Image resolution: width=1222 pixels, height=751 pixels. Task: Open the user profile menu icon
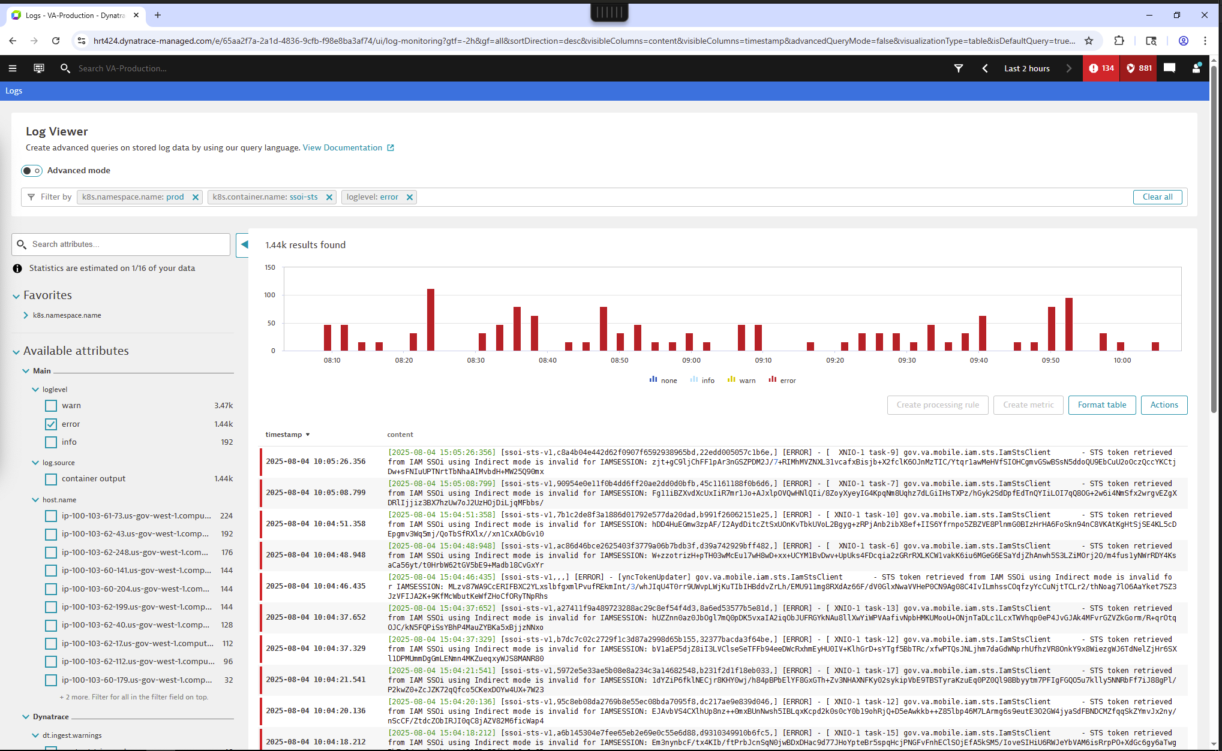1196,68
